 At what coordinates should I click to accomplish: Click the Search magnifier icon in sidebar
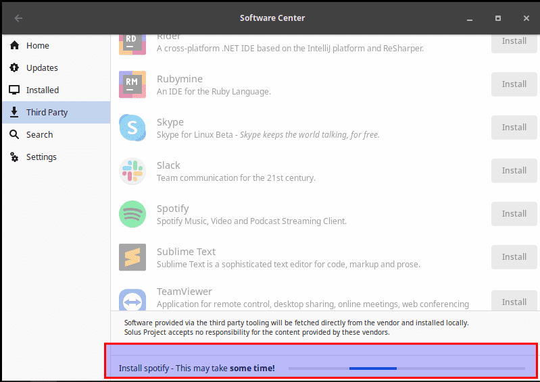(x=14, y=134)
